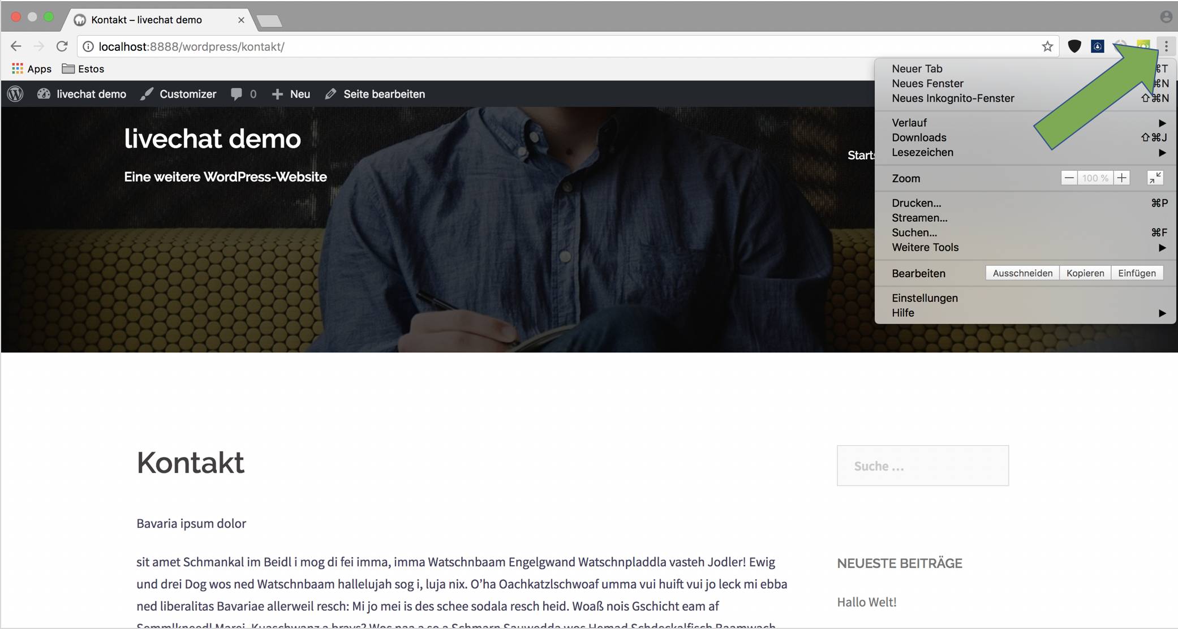Click into the Suche search field

(x=922, y=466)
